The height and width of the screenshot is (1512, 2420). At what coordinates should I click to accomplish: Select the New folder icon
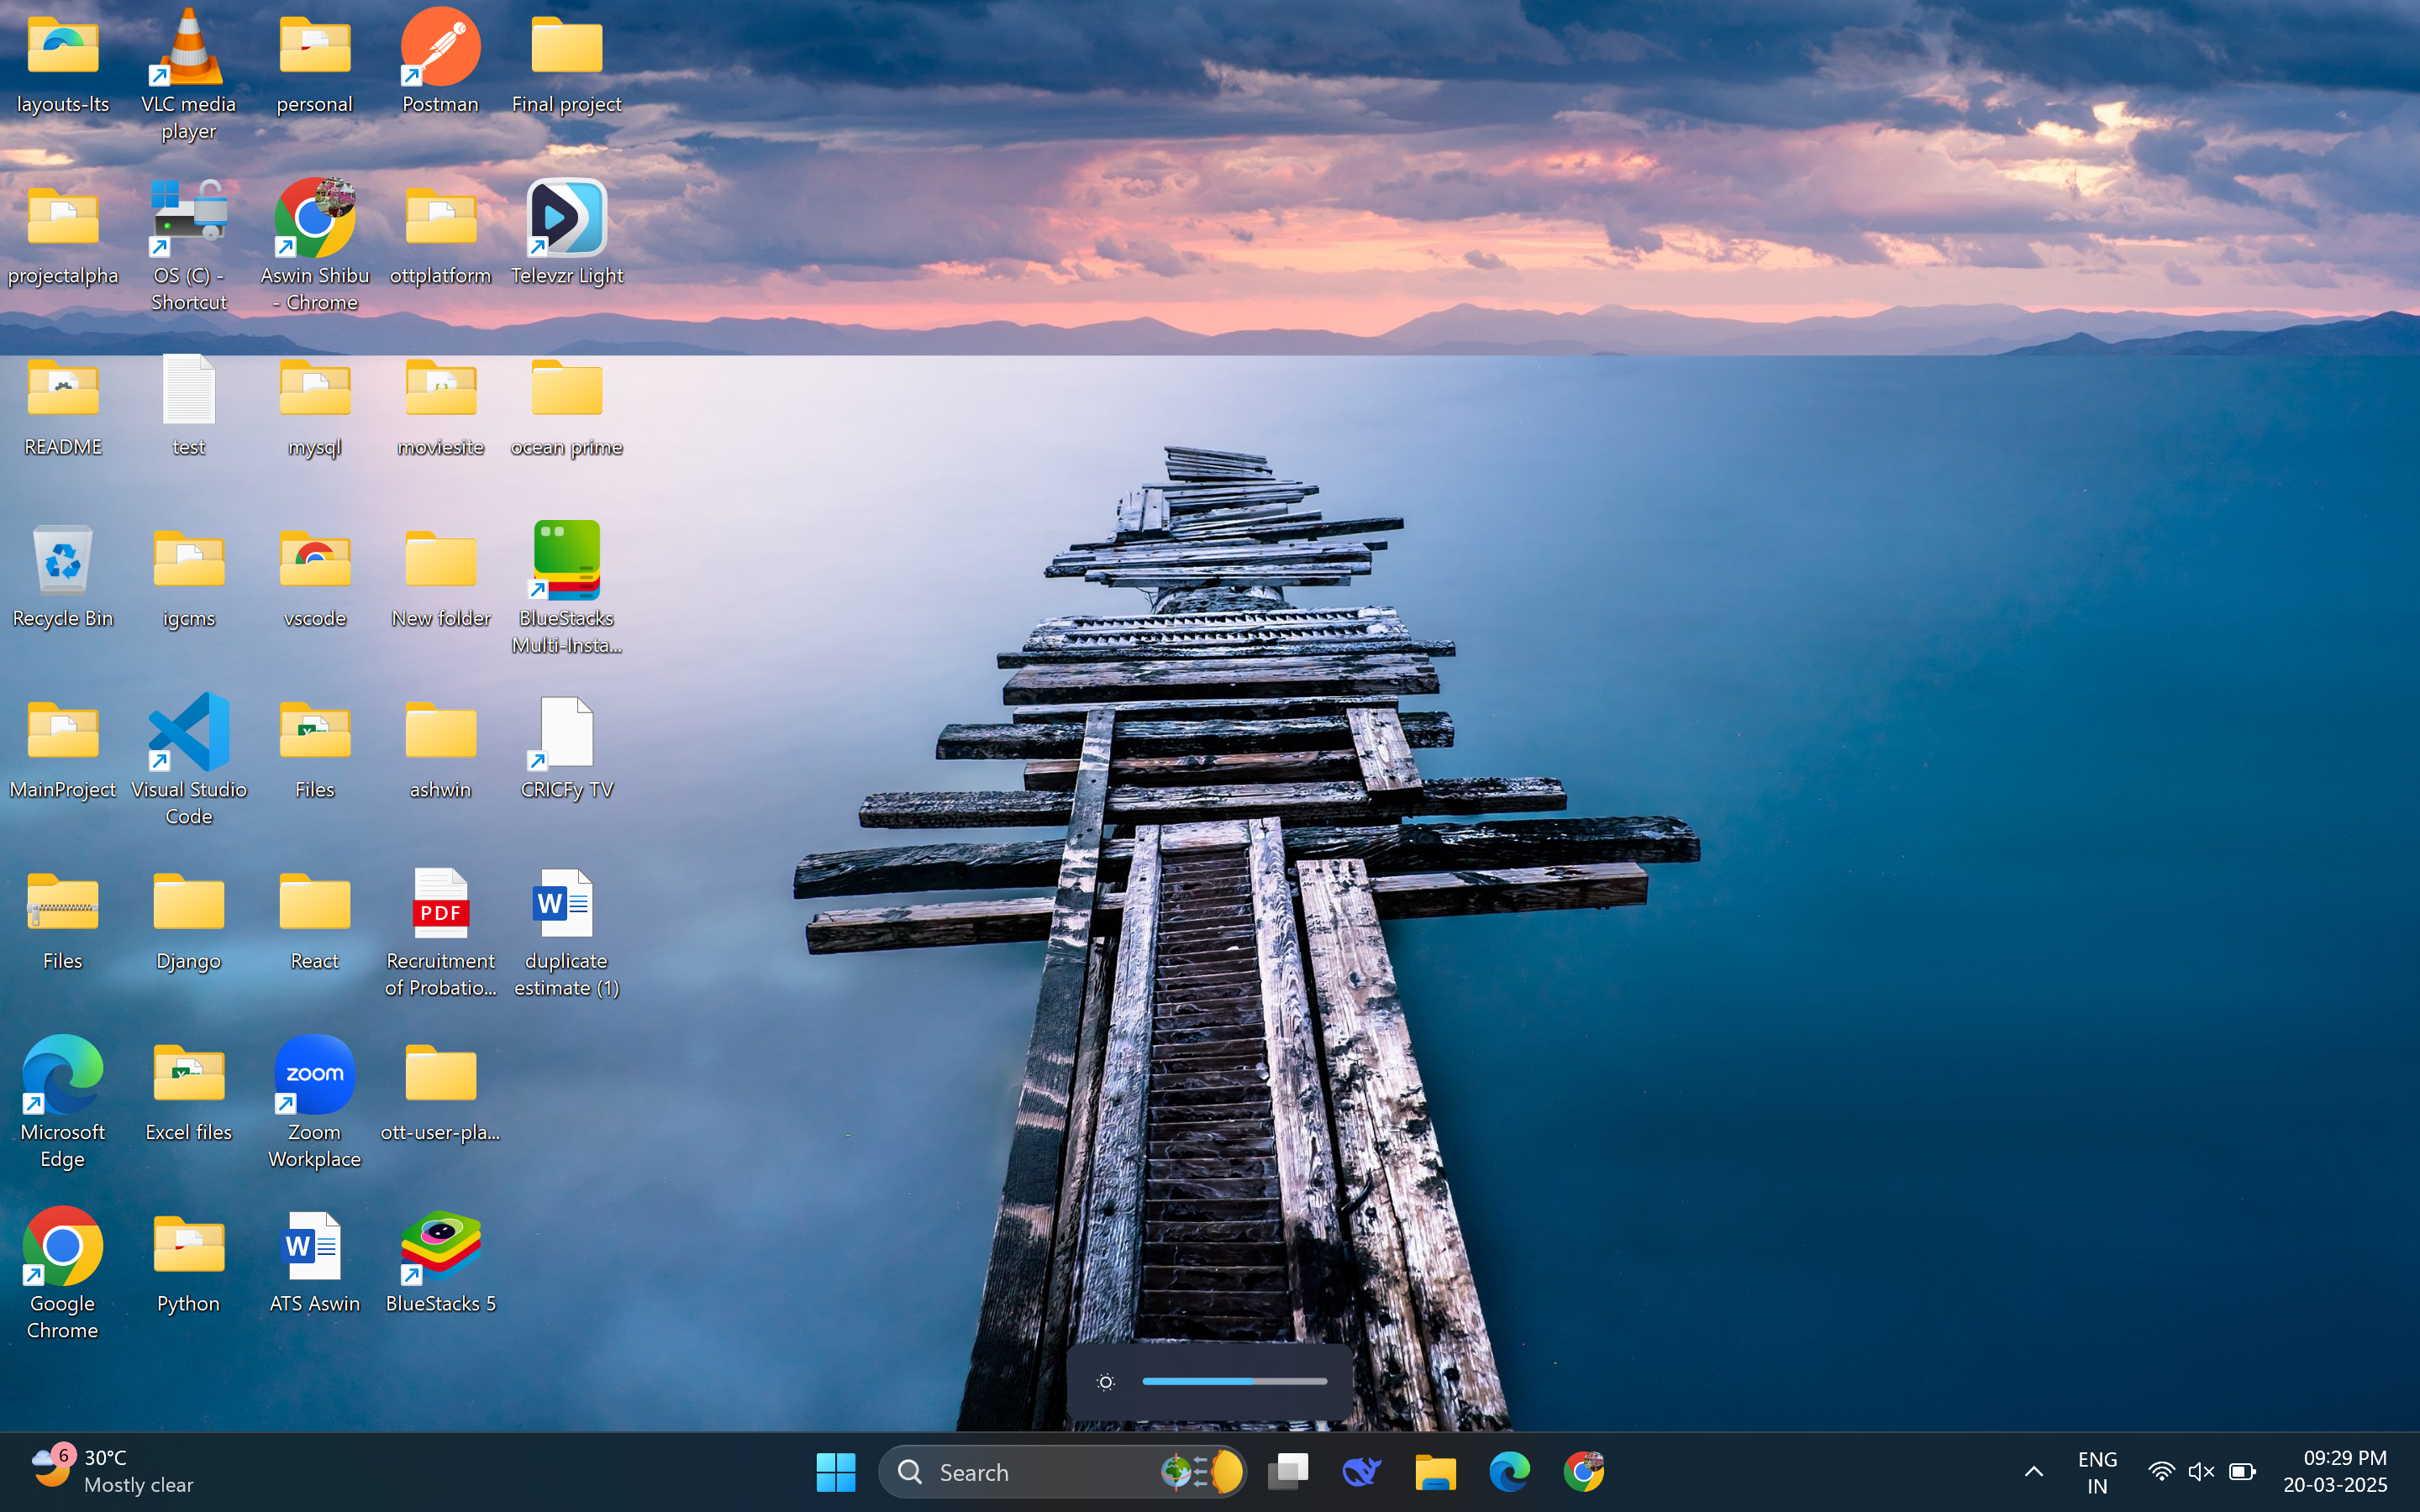click(x=441, y=561)
